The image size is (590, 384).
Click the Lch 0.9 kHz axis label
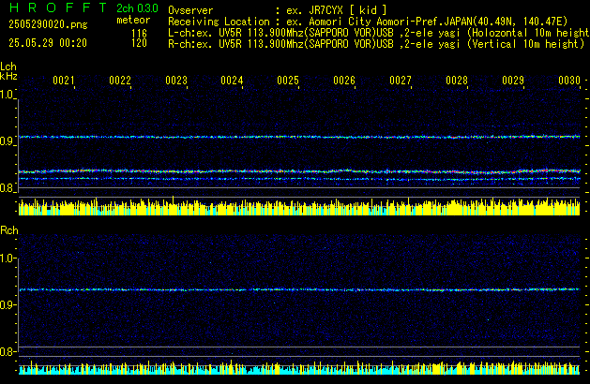(x=8, y=141)
